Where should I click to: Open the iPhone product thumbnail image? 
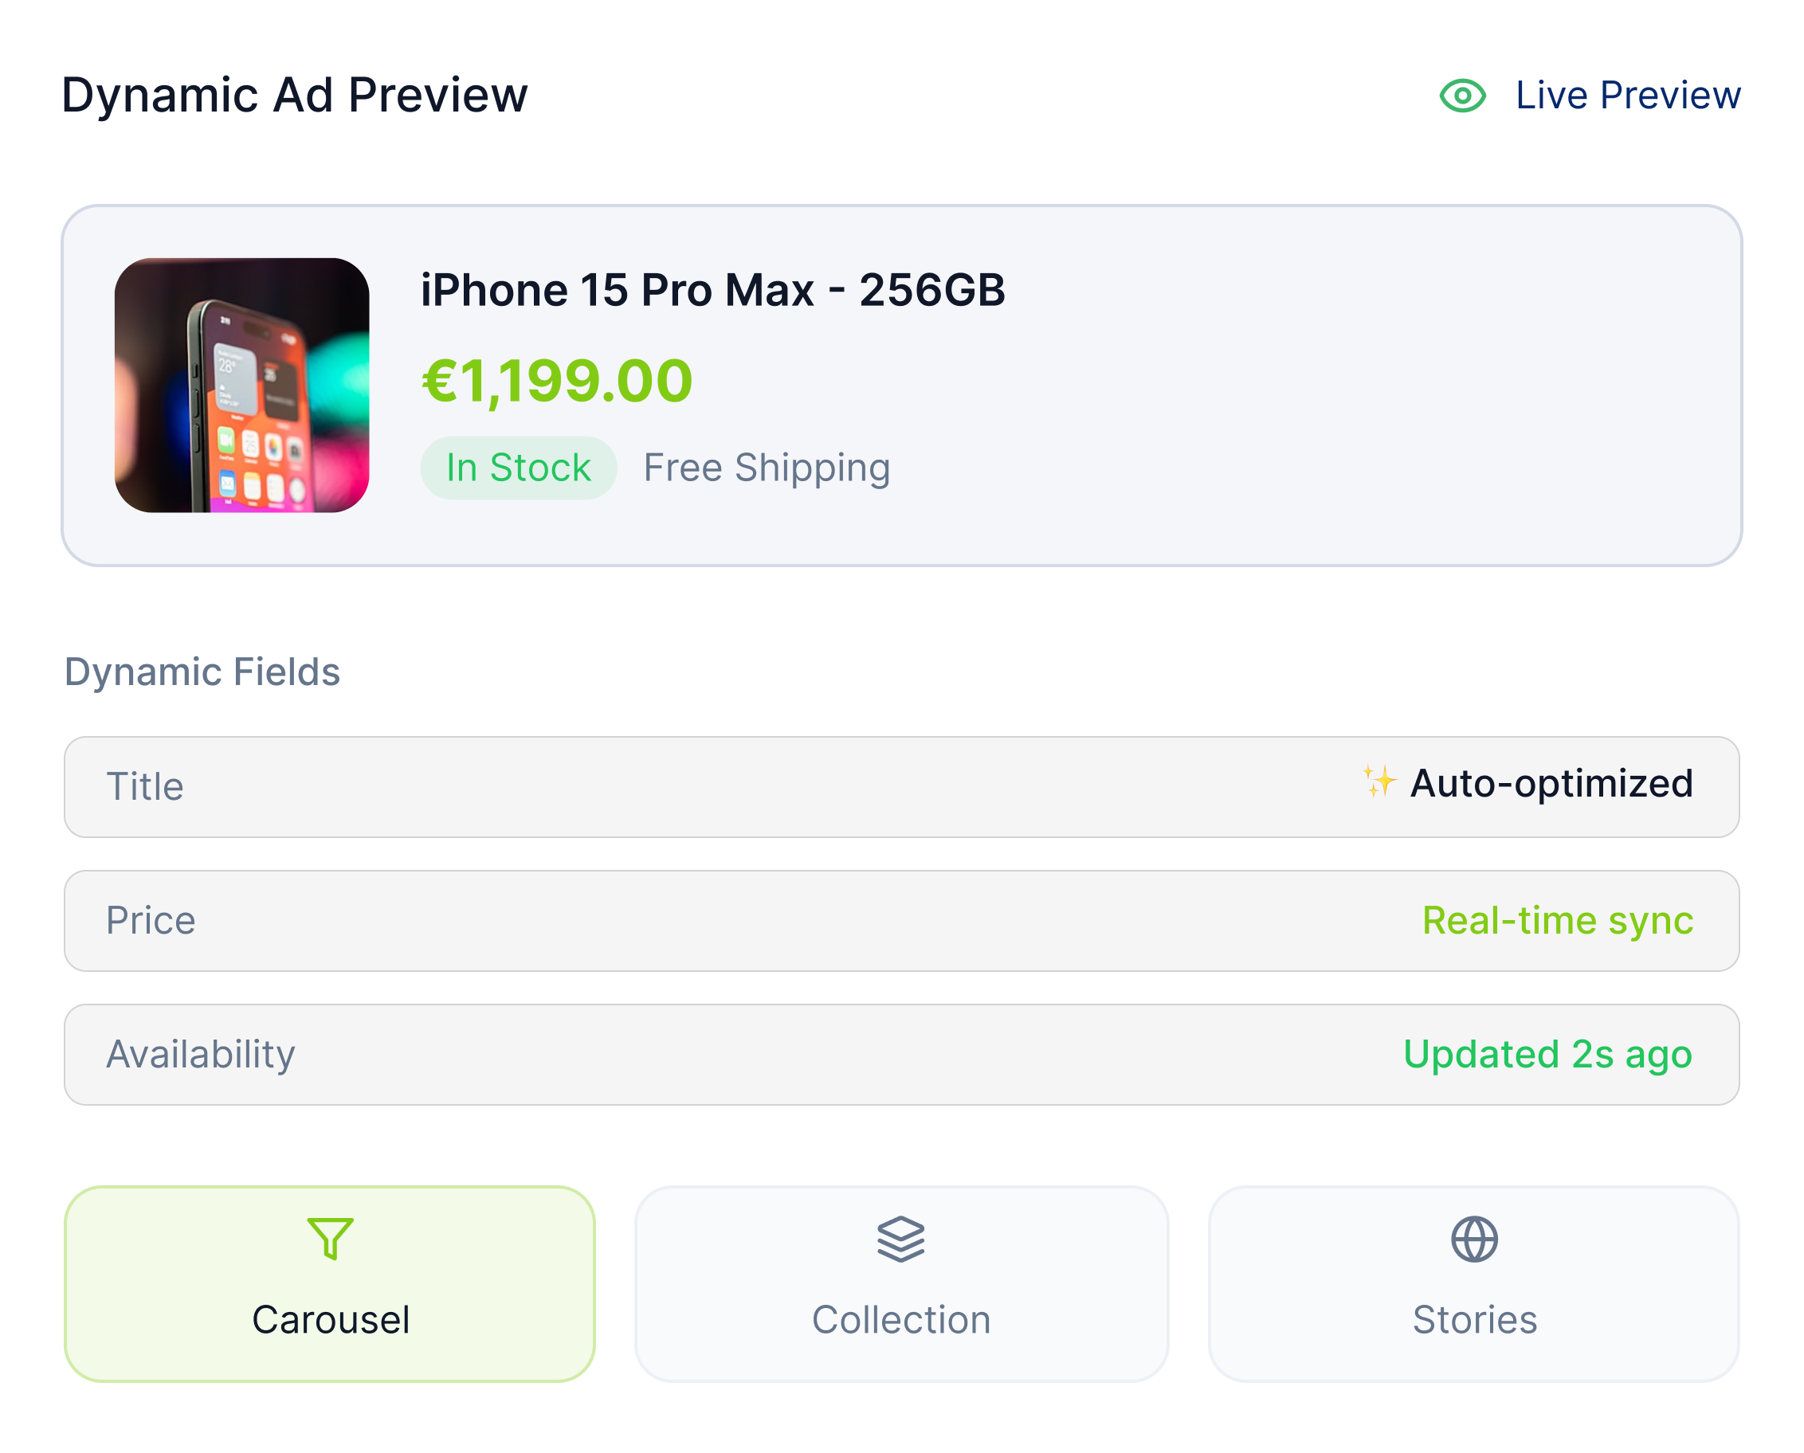coord(242,385)
